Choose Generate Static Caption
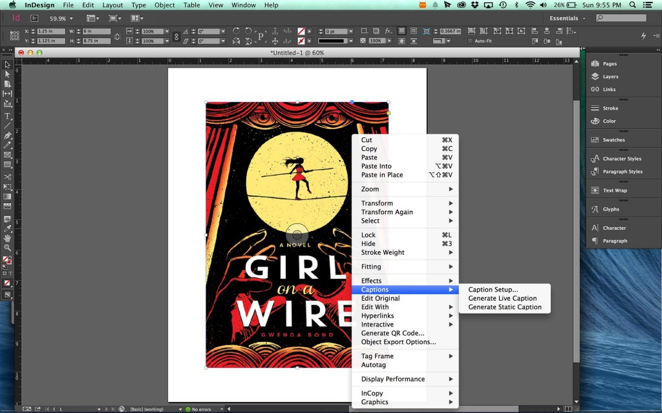This screenshot has width=662, height=413. click(504, 307)
